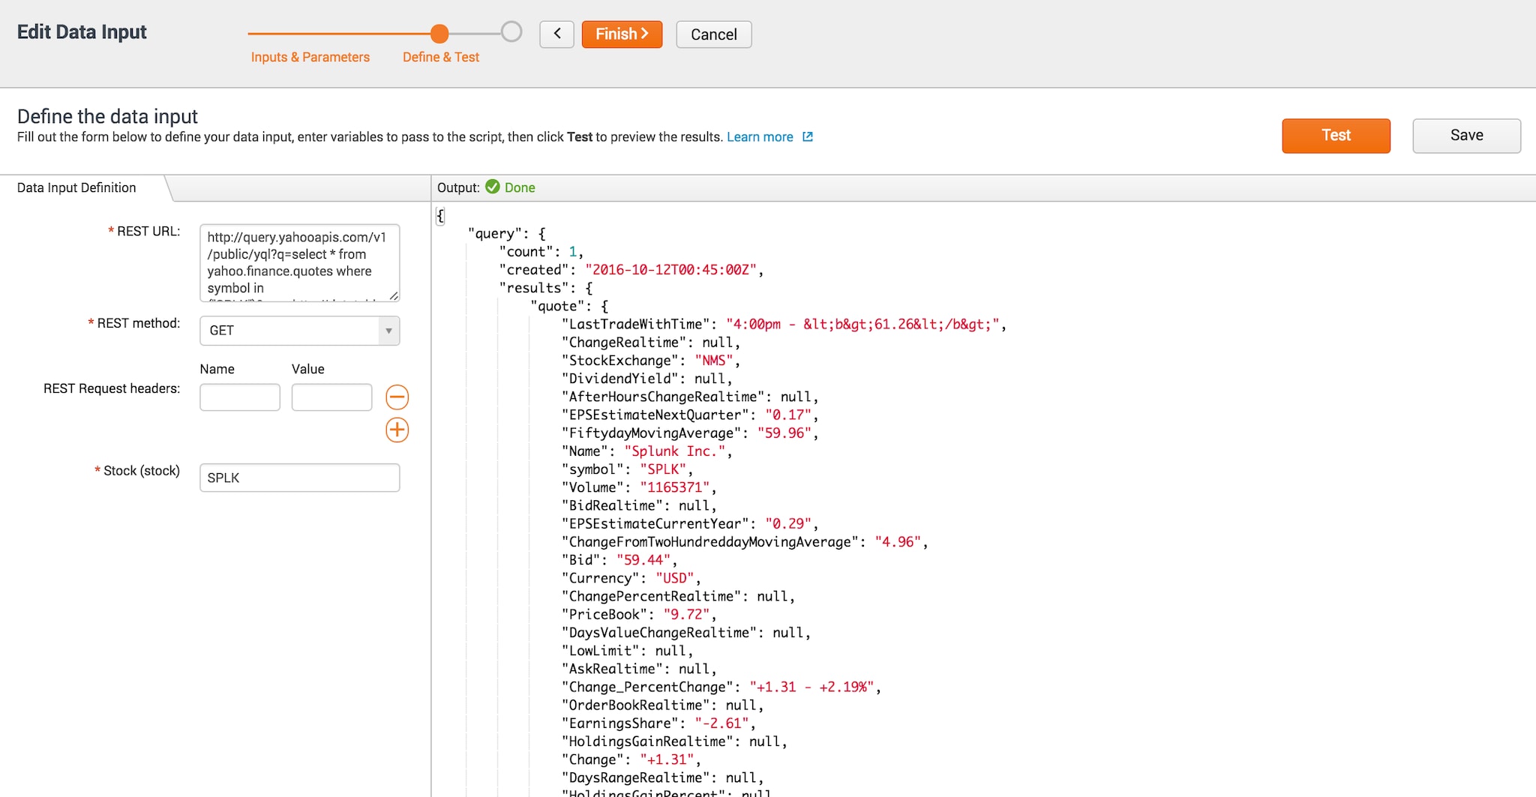Focus the REST URL text area
This screenshot has height=797, width=1536.
[x=299, y=262]
